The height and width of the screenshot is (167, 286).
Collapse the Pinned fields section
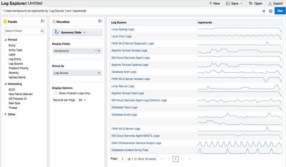5,40
